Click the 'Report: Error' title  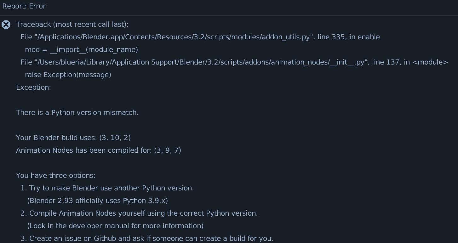(24, 6)
